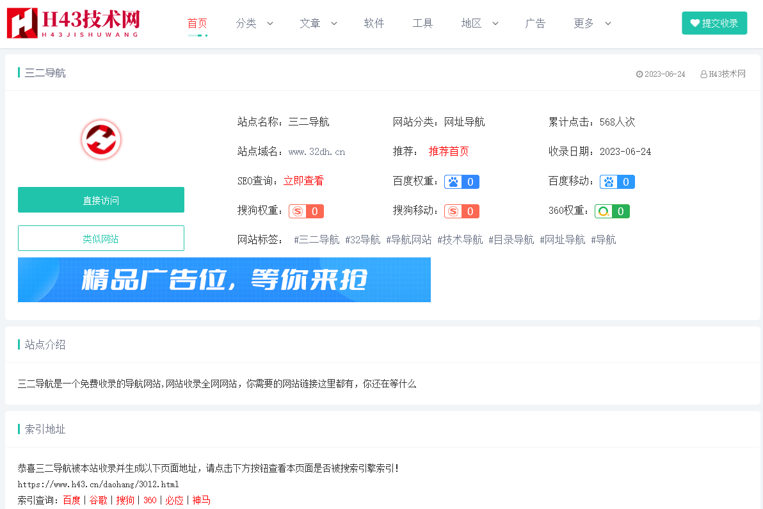Click the 类似网站 button

pos(101,238)
